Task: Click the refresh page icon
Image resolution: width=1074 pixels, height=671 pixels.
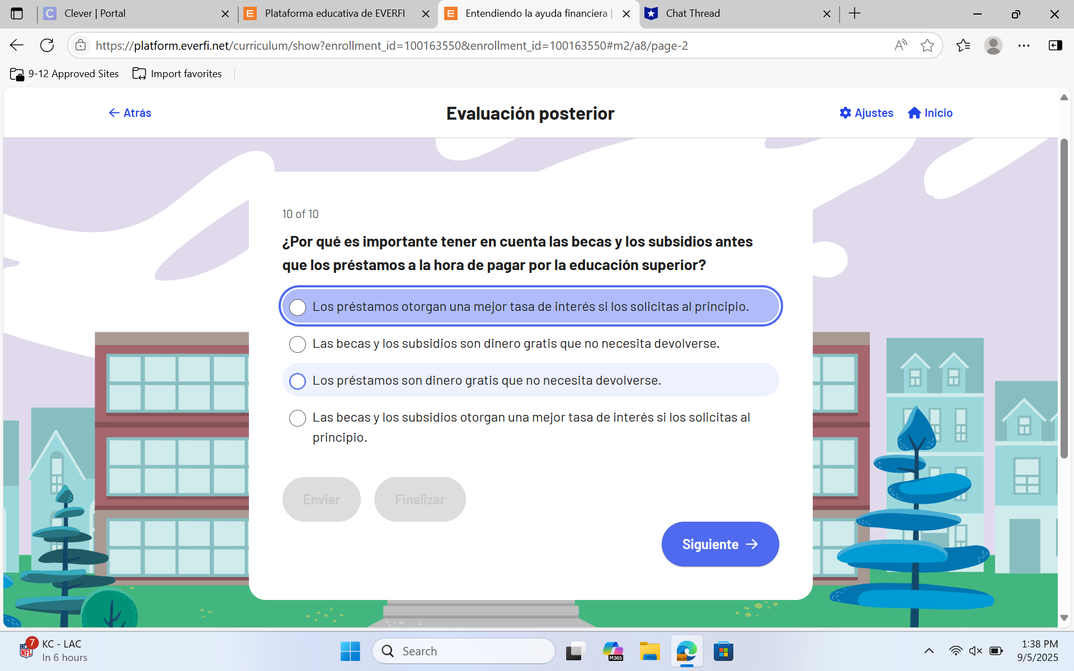Action: (x=47, y=45)
